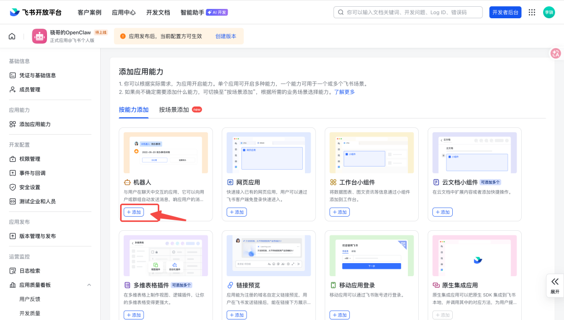The width and height of the screenshot is (564, 320).
Task: Open the 开发文档 menu item
Action: click(158, 12)
